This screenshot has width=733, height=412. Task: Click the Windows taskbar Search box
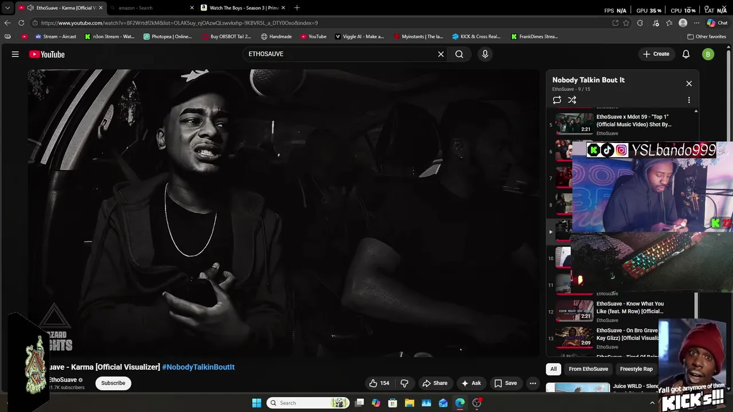click(x=308, y=403)
